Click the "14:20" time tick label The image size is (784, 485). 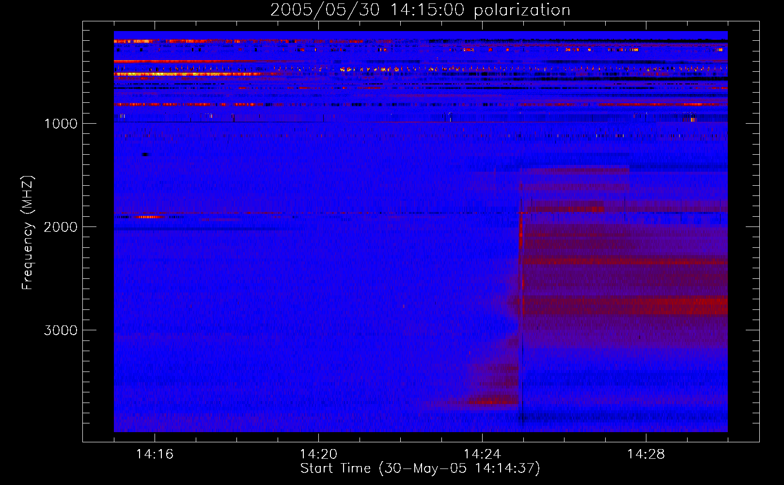(x=318, y=454)
